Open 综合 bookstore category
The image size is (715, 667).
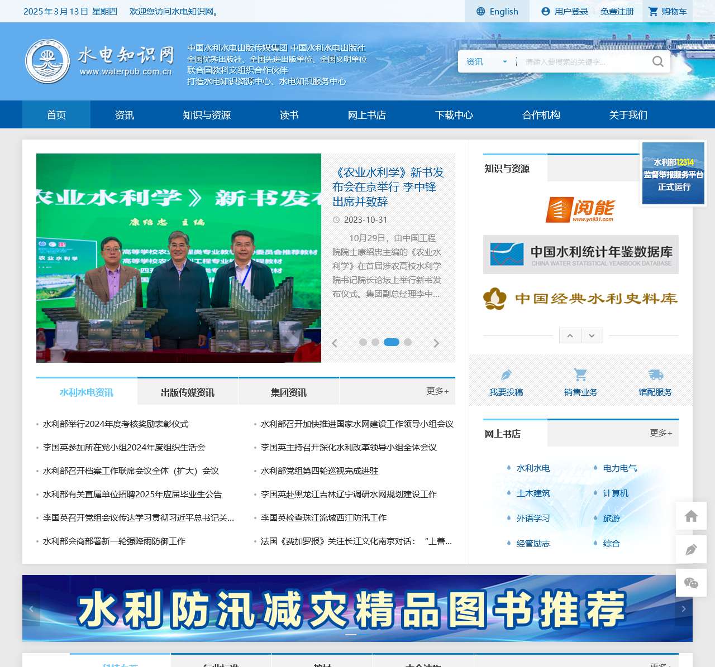612,544
